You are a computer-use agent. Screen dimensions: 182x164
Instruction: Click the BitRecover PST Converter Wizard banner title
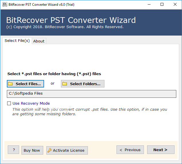point(71,20)
